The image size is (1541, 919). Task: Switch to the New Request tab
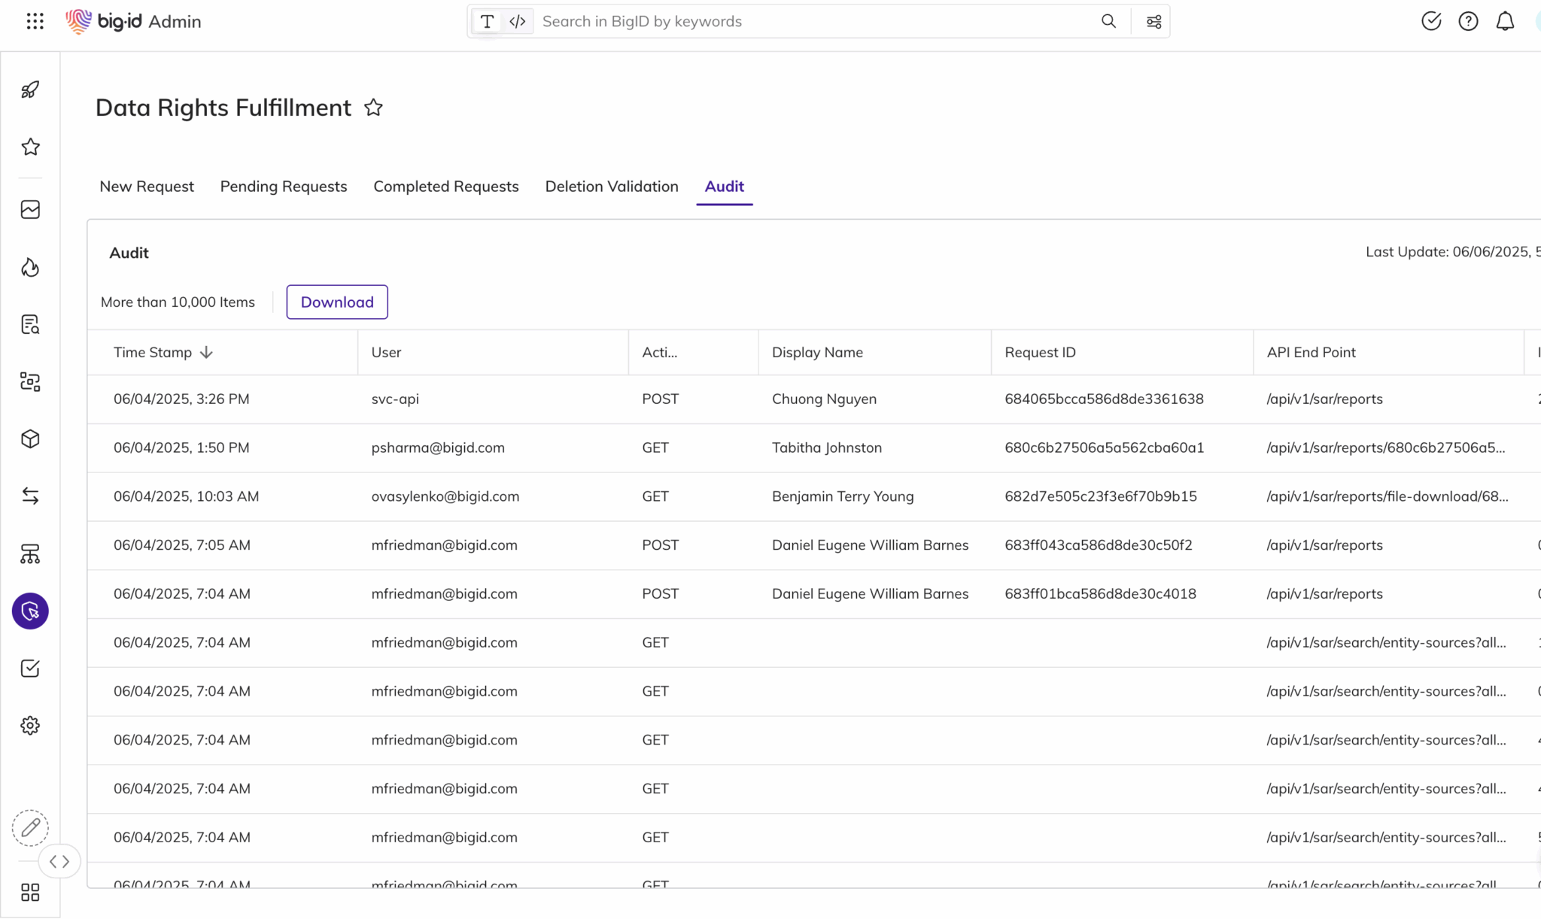(147, 186)
